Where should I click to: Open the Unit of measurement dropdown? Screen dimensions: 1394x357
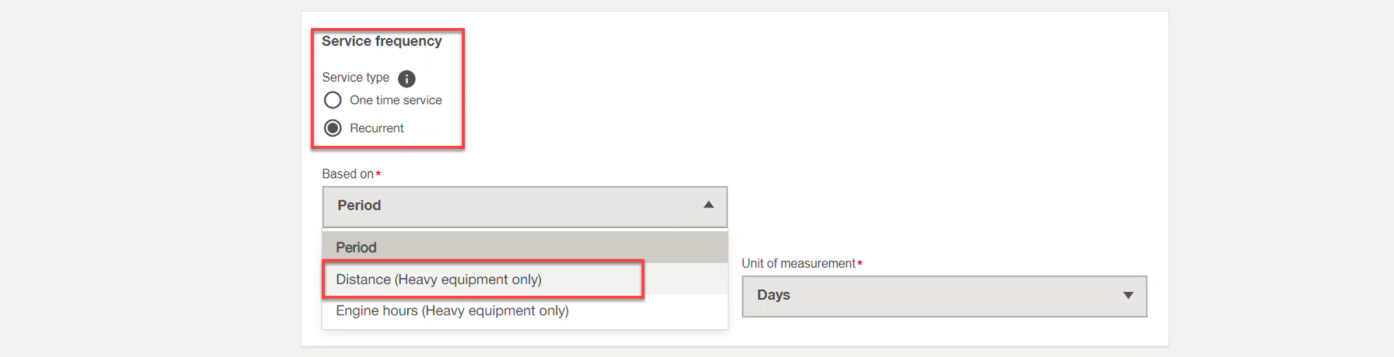[x=944, y=296]
